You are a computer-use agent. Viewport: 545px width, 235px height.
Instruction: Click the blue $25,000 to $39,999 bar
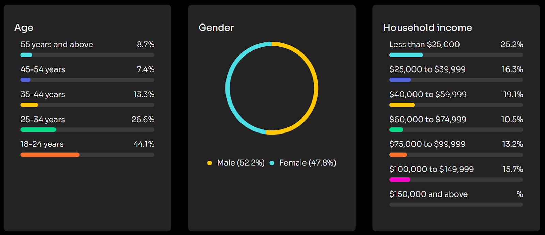(x=400, y=80)
